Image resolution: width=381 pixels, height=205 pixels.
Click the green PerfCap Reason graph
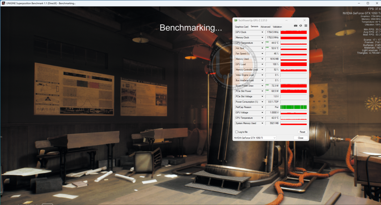[x=294, y=107]
